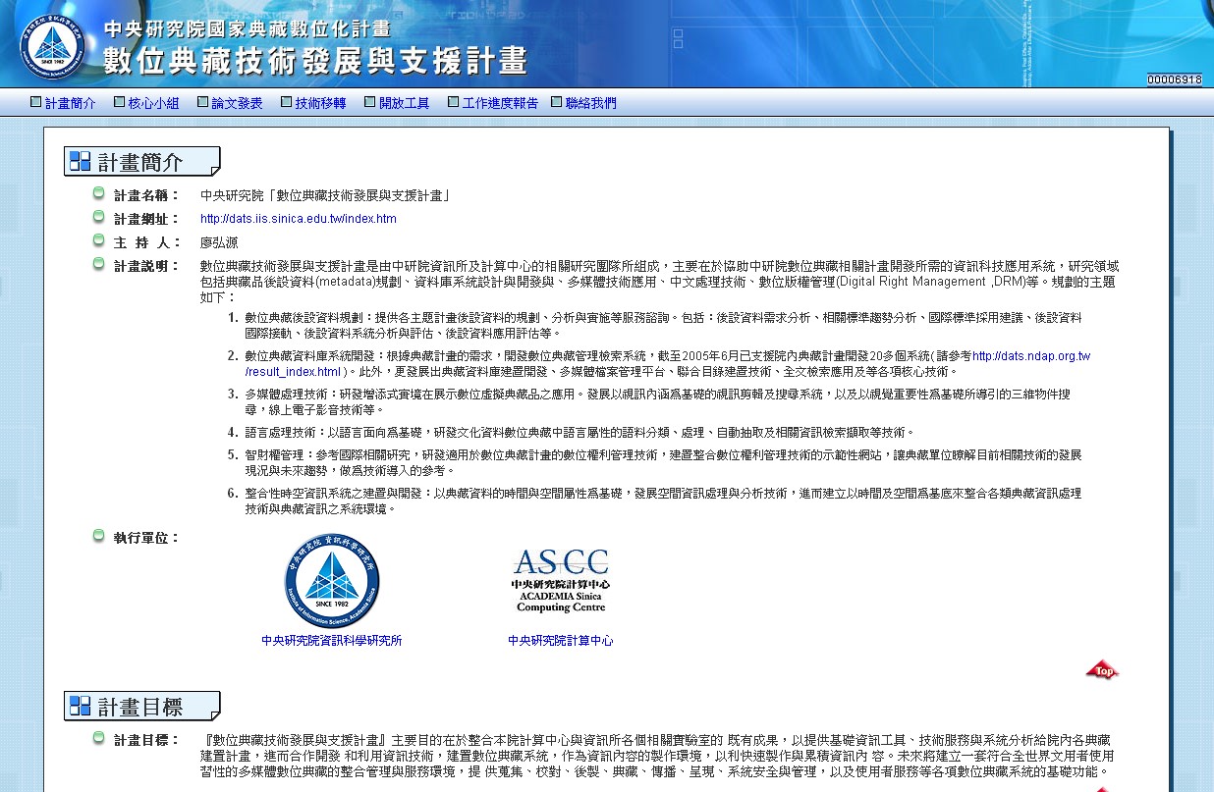Click the green bullet beside 計畫名稱
Screen dimensions: 1214x792
[x=98, y=193]
